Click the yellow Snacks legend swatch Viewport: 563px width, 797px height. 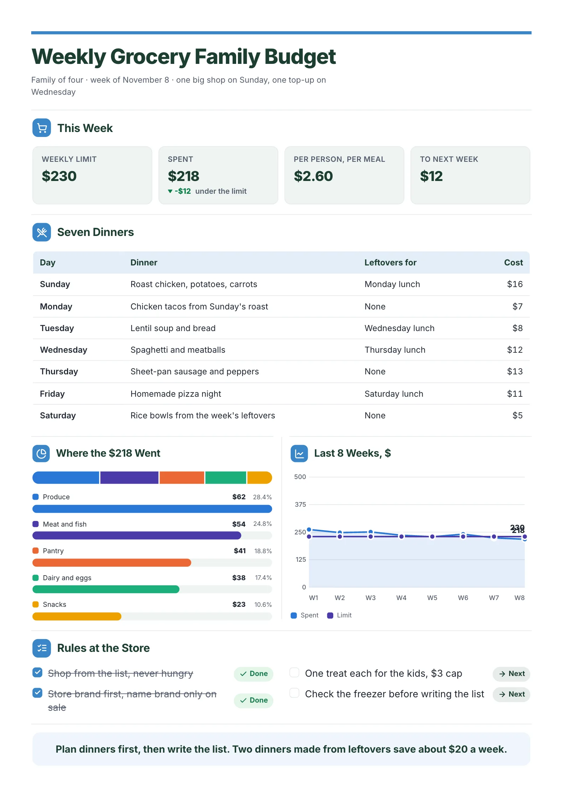(x=35, y=604)
